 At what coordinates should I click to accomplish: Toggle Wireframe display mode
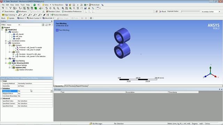click(x=22, y=11)
